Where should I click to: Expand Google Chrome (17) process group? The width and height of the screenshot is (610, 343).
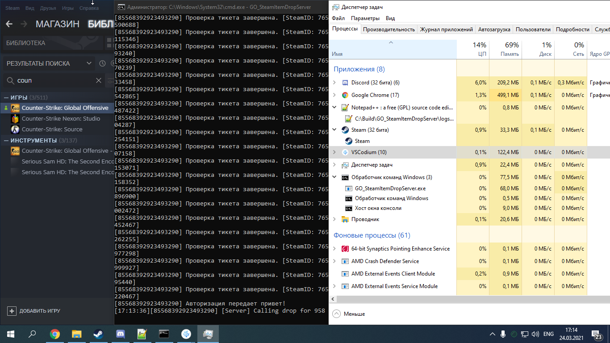tap(334, 95)
